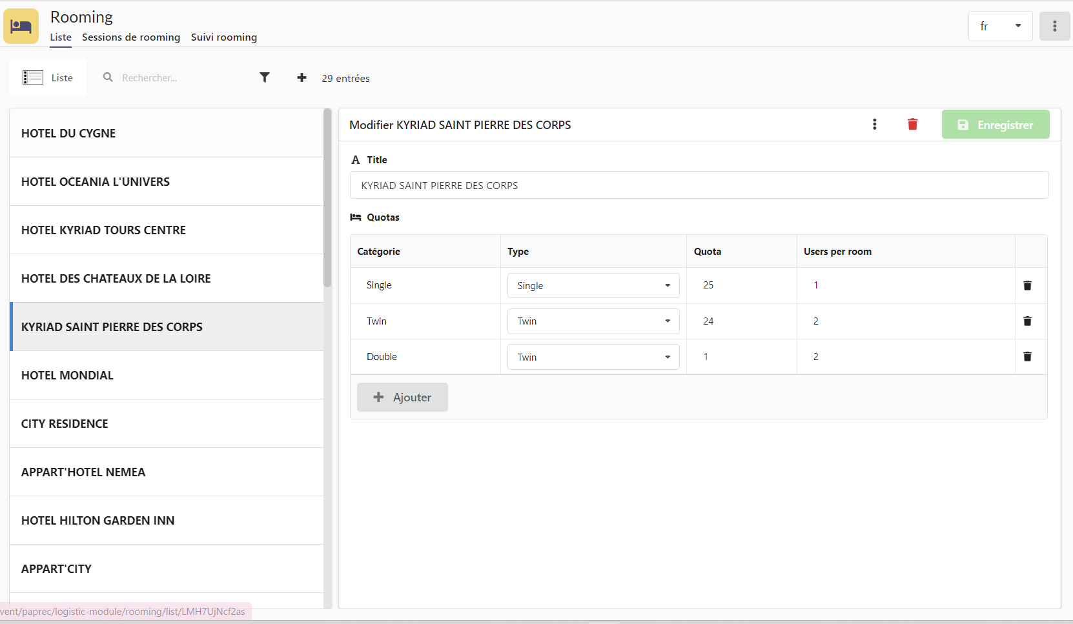The image size is (1073, 624).
Task: Delete the Single quota row
Action: click(1027, 285)
